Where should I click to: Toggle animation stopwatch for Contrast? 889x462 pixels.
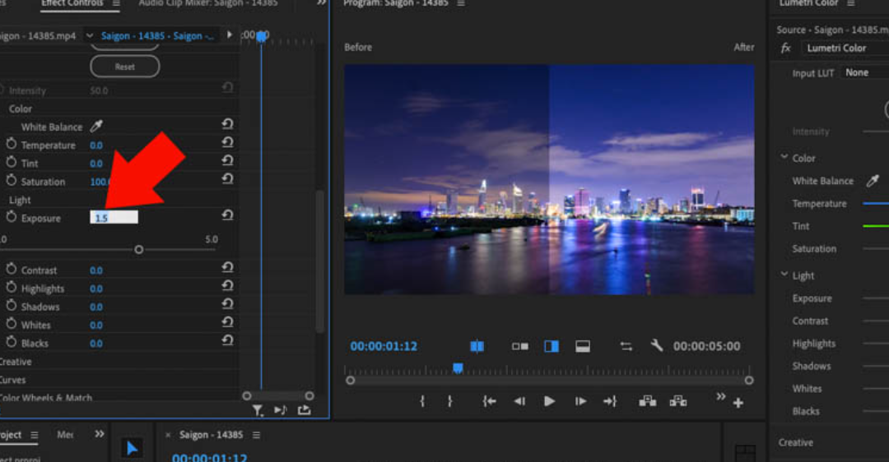[12, 269]
